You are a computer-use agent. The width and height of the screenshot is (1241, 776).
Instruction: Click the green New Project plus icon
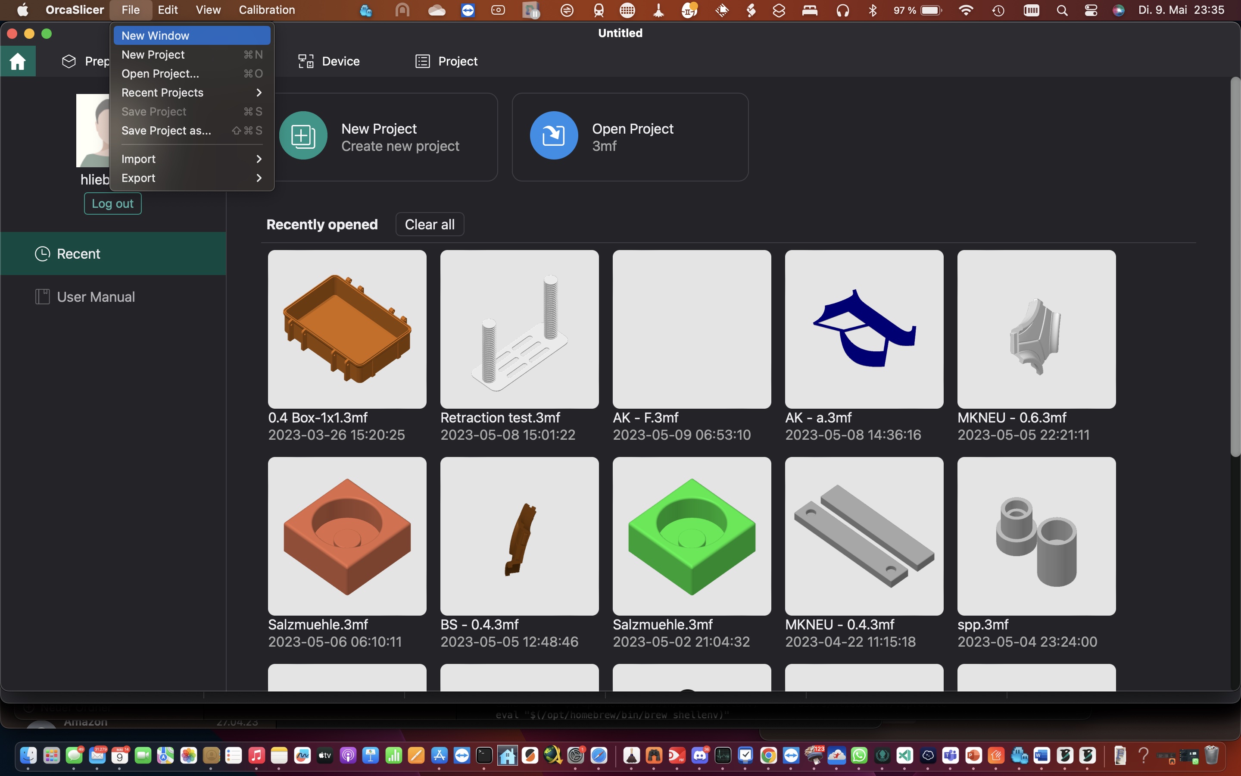click(303, 135)
